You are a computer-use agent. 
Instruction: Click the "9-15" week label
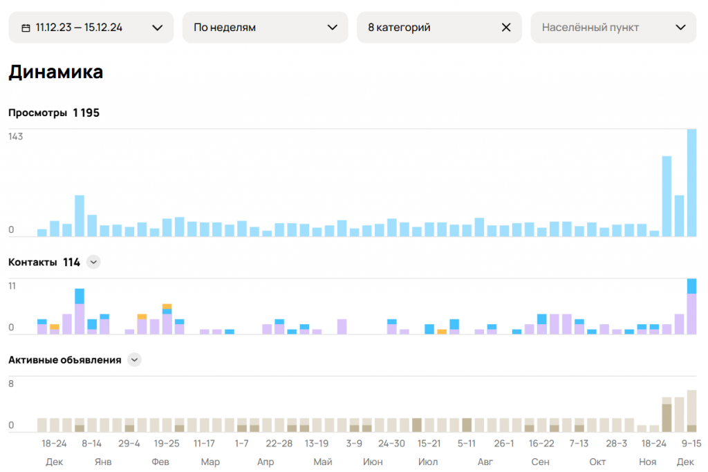click(x=691, y=444)
